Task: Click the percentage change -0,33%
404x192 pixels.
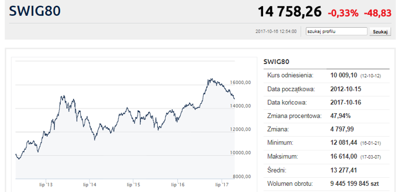Action: 343,13
